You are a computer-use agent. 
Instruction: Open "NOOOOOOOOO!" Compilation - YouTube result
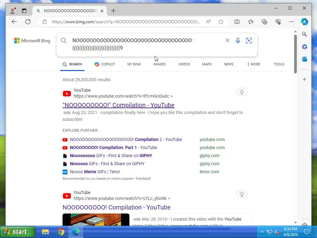point(119,105)
